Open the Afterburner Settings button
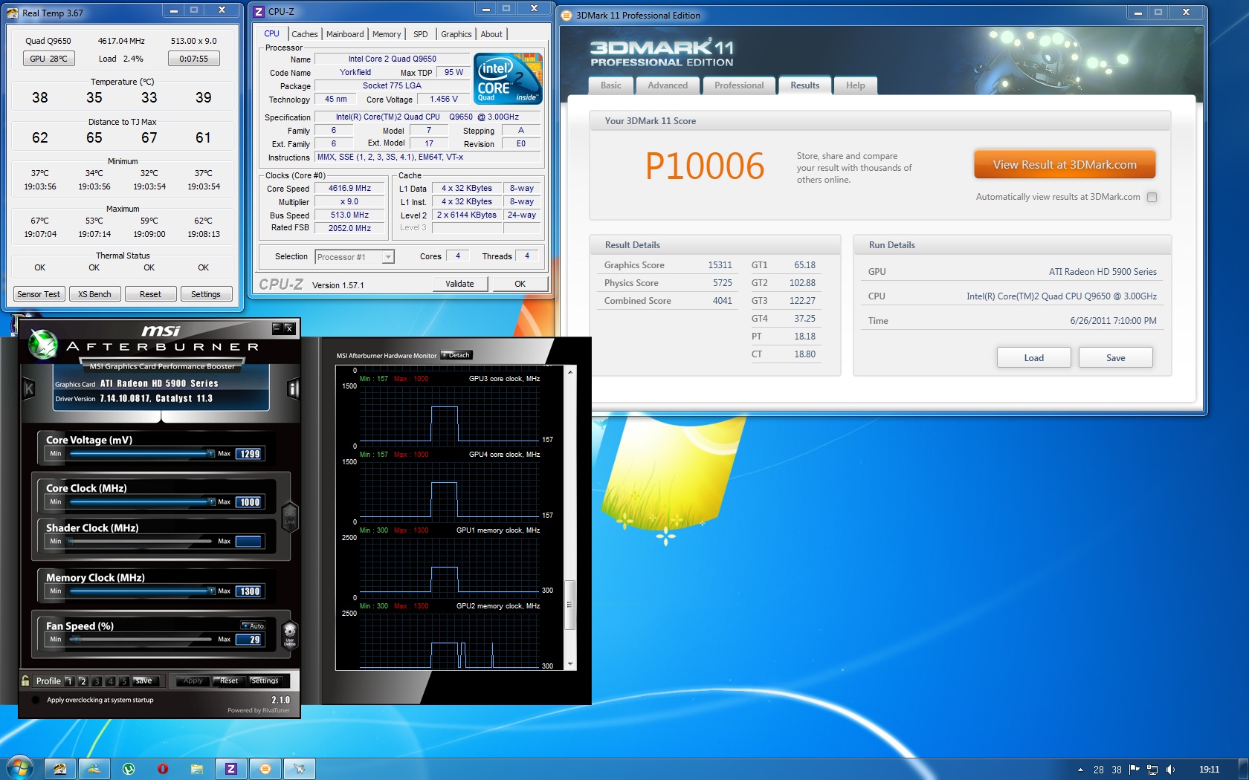The image size is (1249, 780). tap(265, 680)
